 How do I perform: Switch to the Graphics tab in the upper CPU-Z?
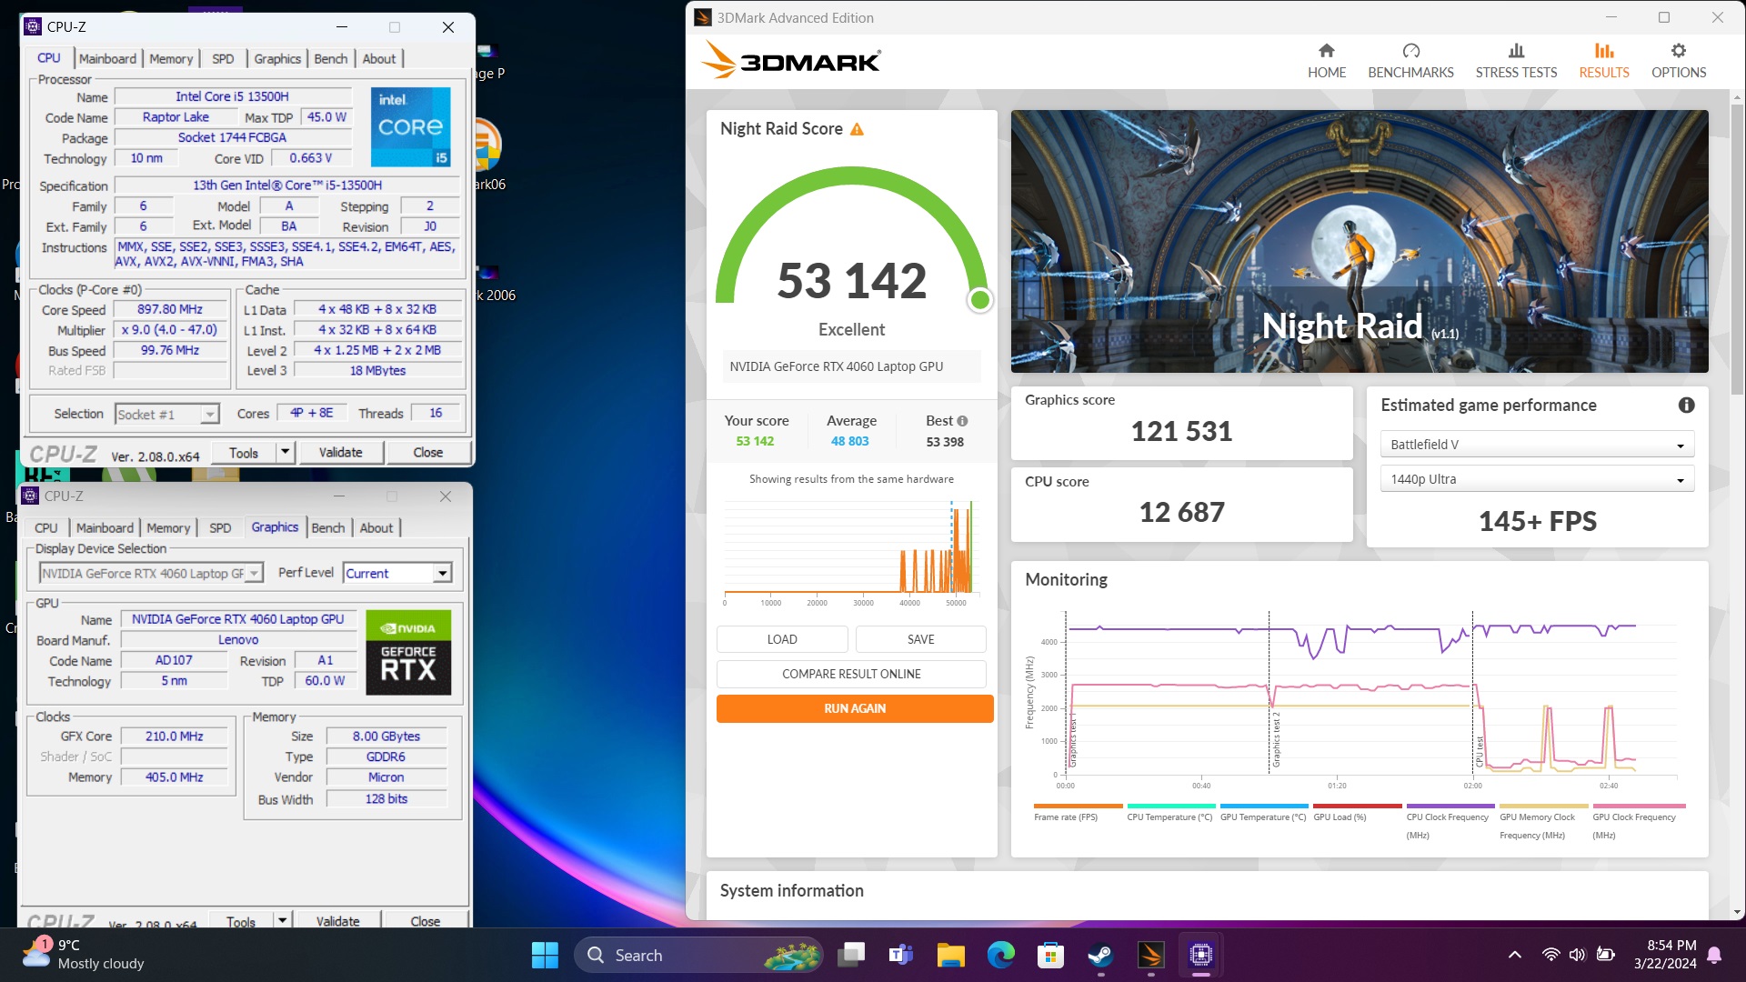[277, 58]
